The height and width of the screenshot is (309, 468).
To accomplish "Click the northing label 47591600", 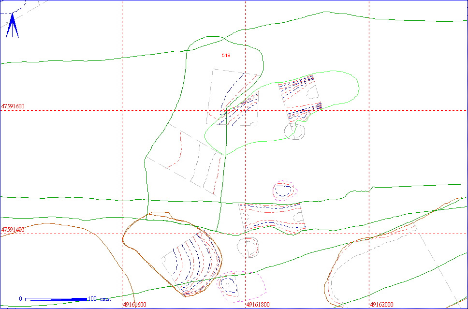I will (x=13, y=106).
